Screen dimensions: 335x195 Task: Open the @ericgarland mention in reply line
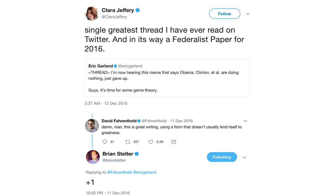pos(145,172)
